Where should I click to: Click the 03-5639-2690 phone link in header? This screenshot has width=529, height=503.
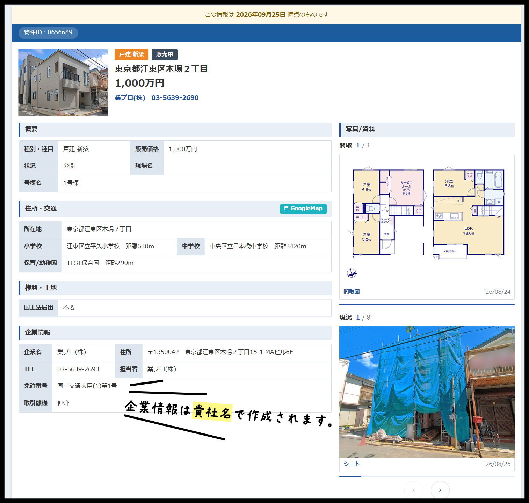175,98
